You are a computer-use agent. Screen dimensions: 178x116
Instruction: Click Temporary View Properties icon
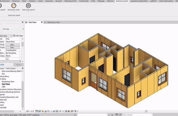pyautogui.click(x=66, y=111)
